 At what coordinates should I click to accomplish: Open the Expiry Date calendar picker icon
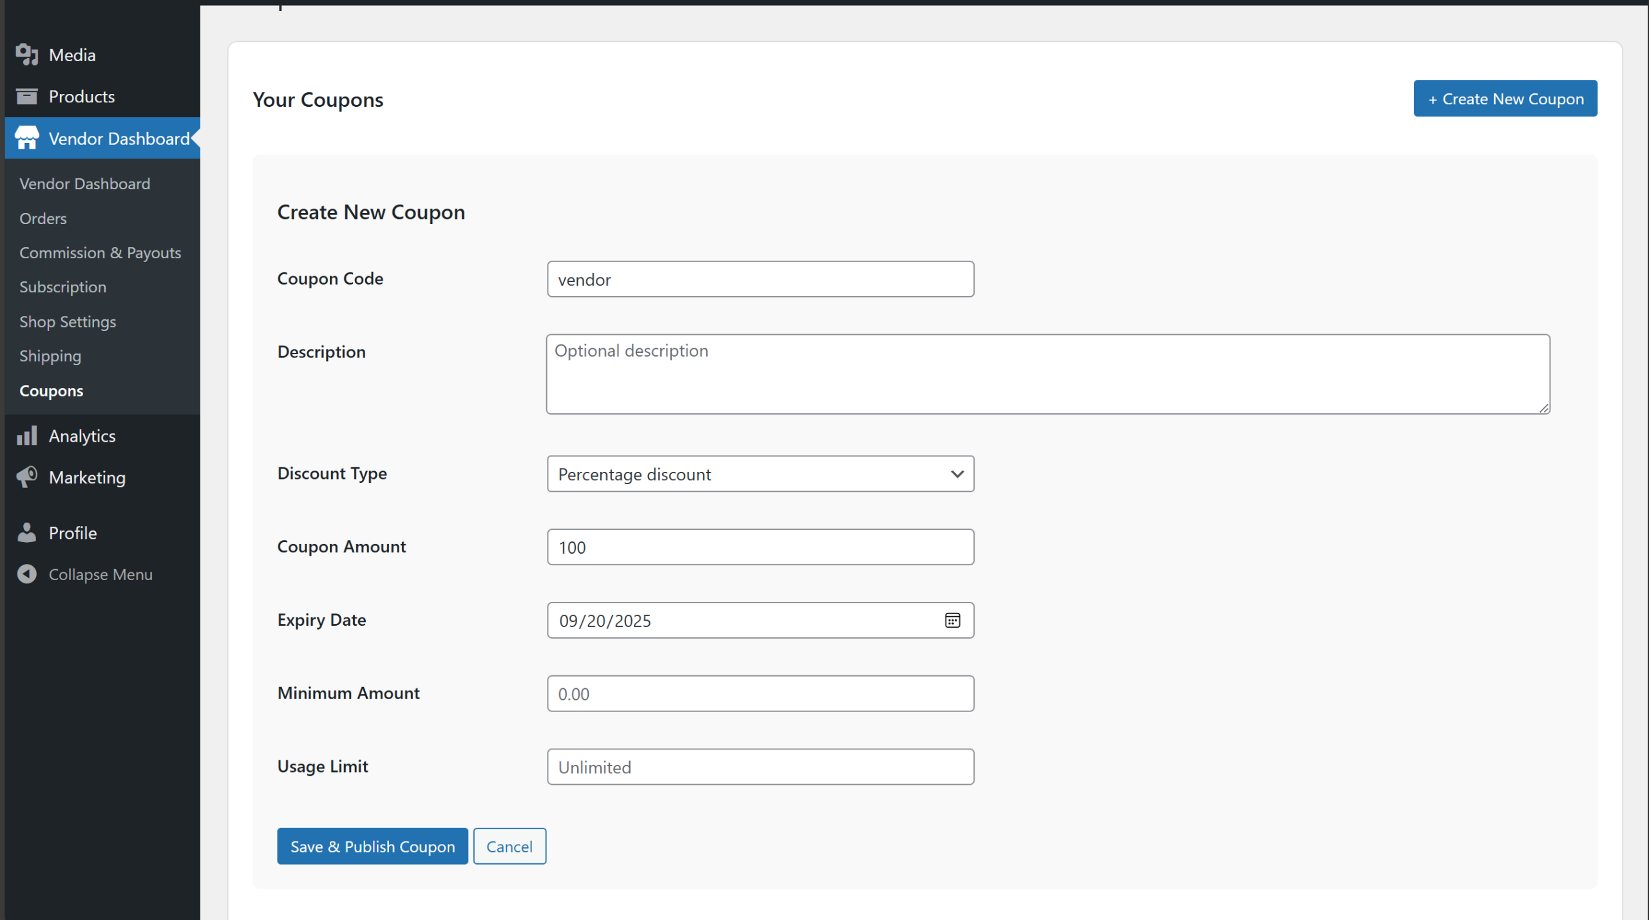[952, 620]
